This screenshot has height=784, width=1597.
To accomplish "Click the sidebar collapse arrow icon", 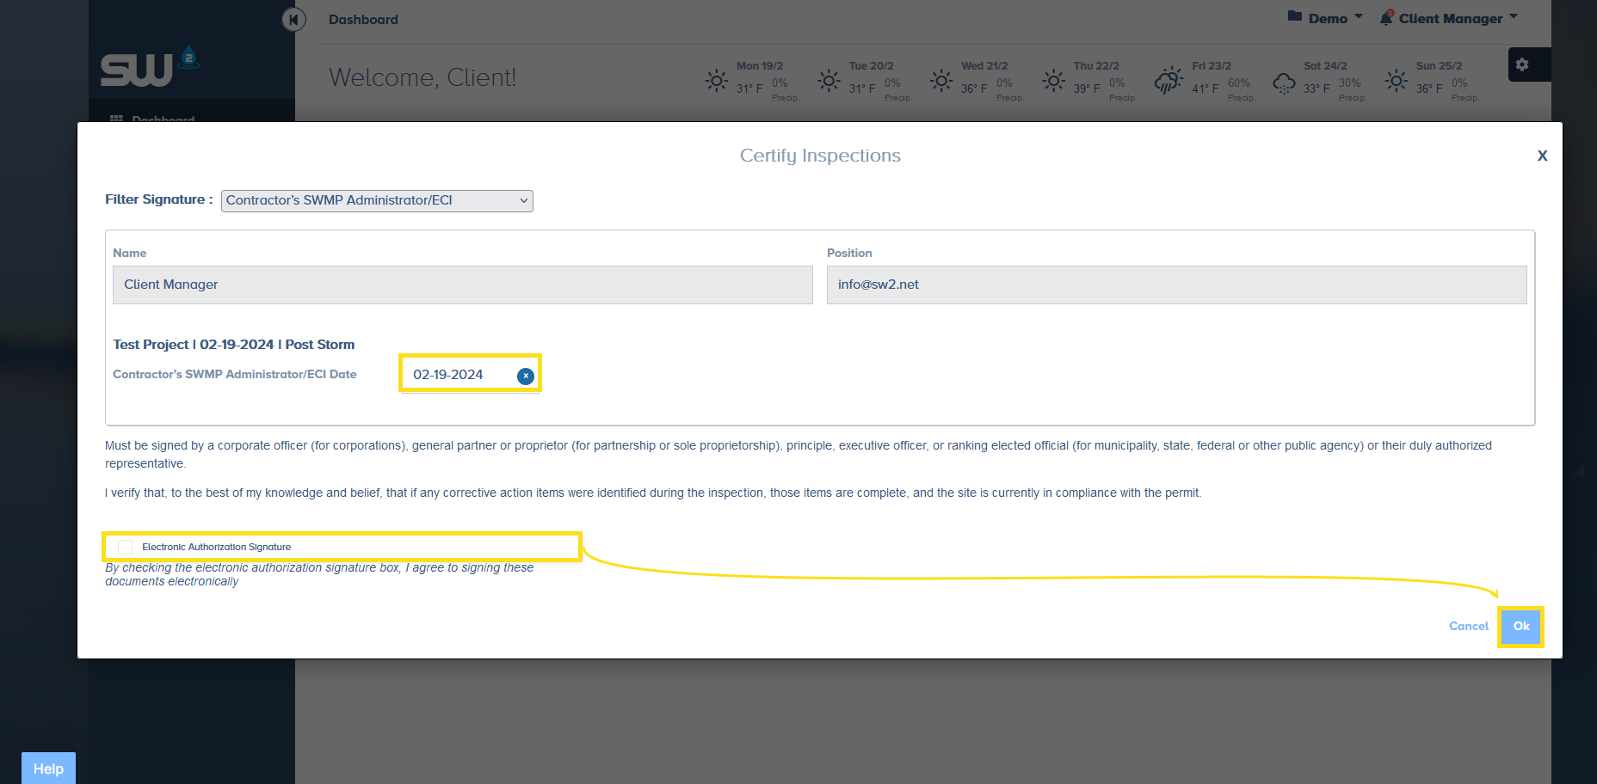I will pyautogui.click(x=293, y=19).
